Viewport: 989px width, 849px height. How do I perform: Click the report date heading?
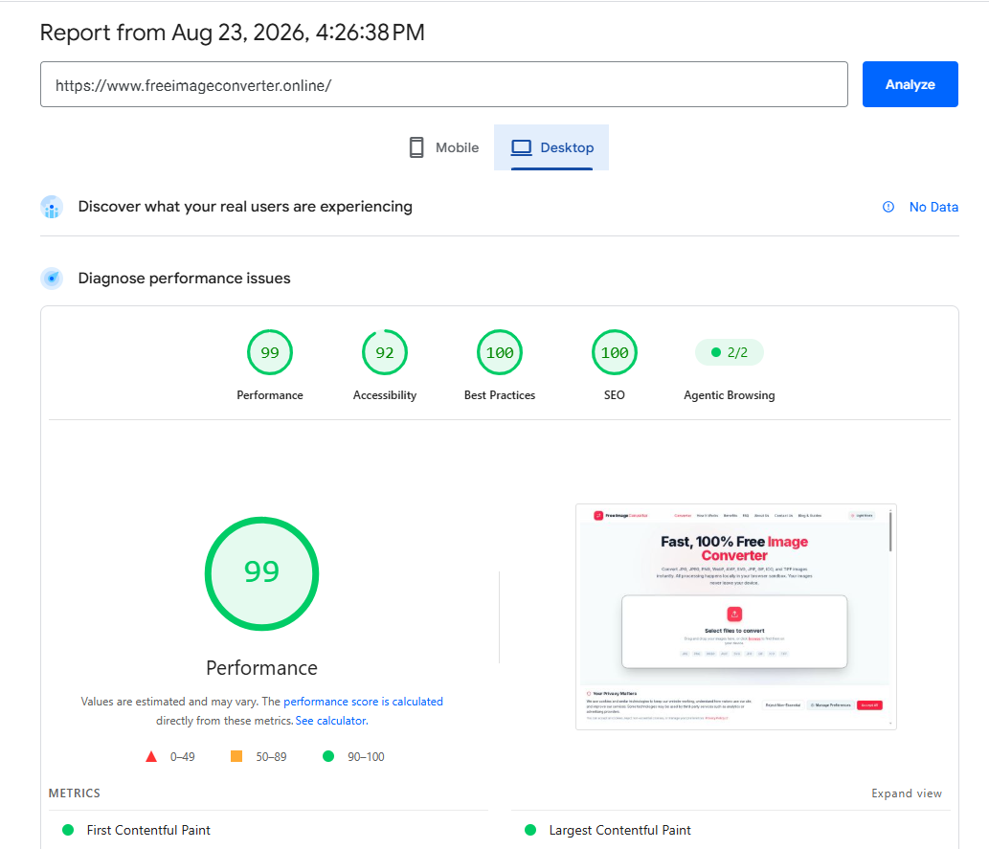pos(232,33)
